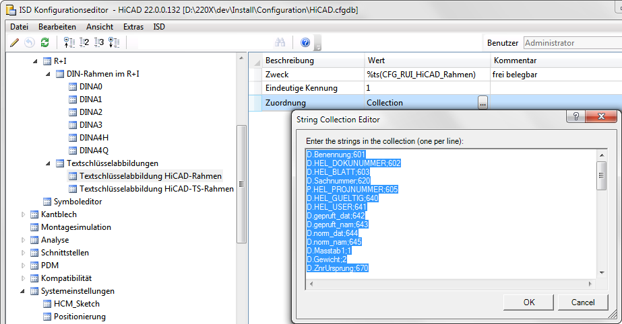Click the undo arrow toolbar icon
The width and height of the screenshot is (622, 324).
[30, 42]
